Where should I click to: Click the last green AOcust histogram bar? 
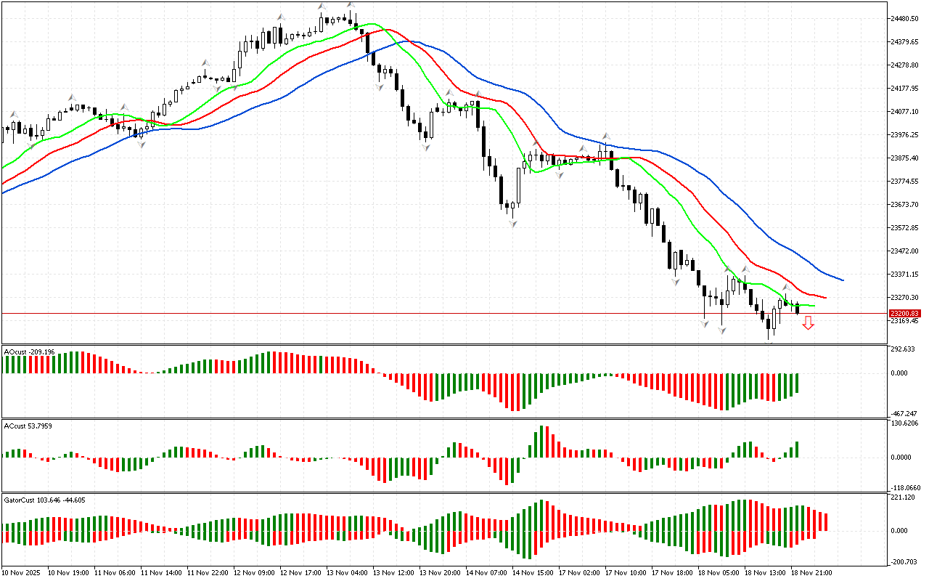(796, 383)
